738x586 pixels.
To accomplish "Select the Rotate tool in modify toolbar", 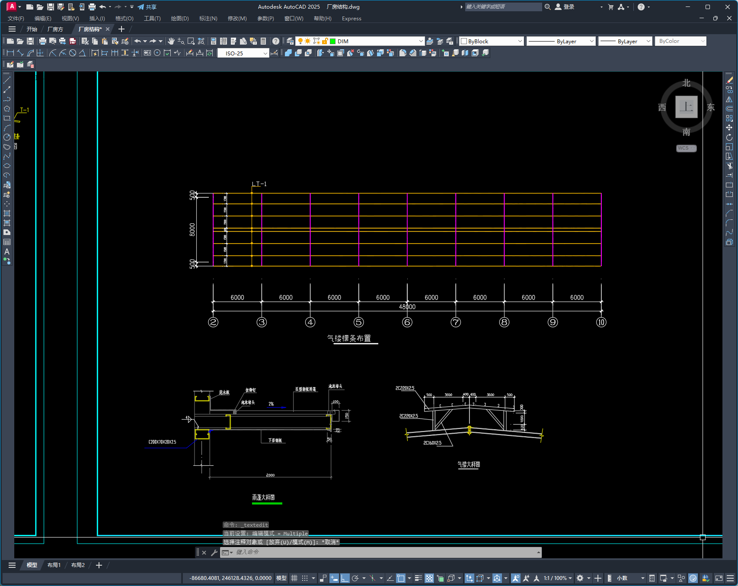I will [x=729, y=137].
